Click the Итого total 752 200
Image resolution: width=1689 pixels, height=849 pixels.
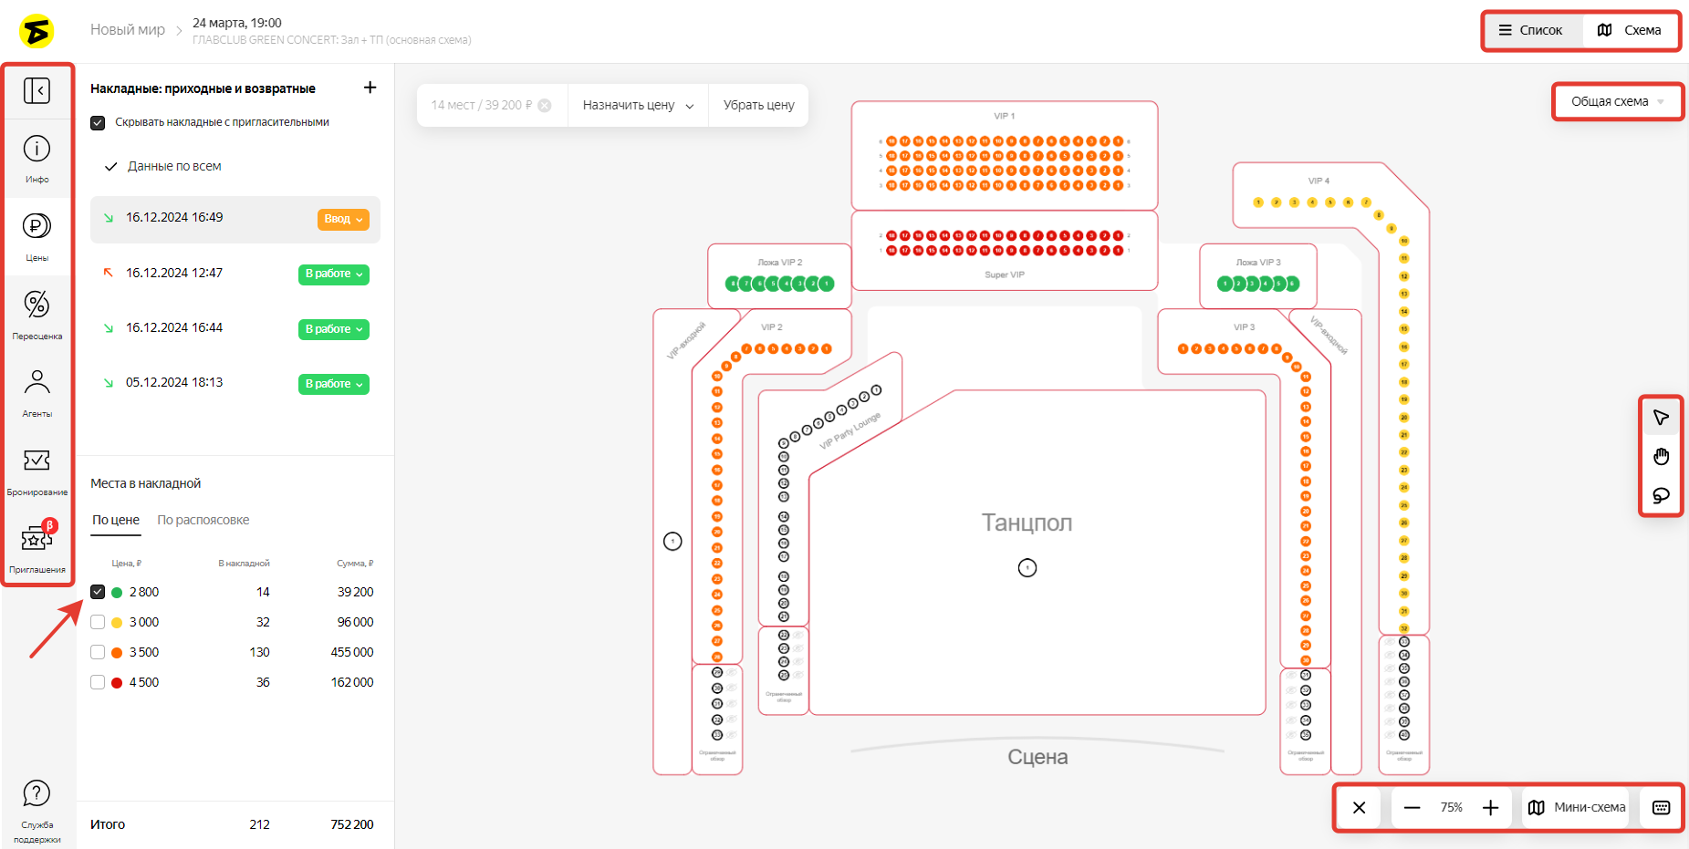click(352, 824)
